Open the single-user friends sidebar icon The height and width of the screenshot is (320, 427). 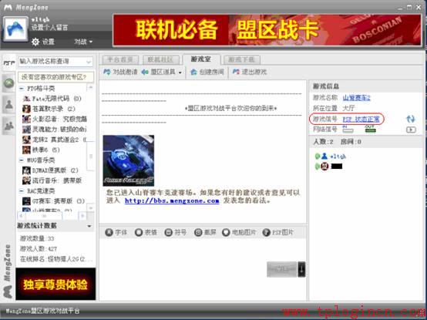[9, 104]
